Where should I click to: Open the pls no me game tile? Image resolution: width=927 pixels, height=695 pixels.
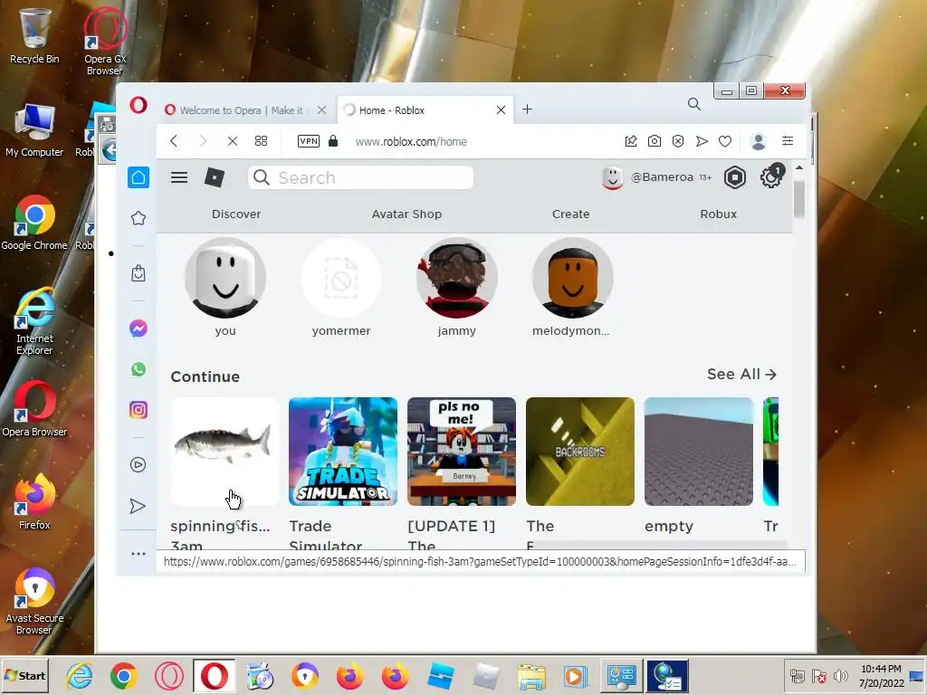[x=462, y=452]
